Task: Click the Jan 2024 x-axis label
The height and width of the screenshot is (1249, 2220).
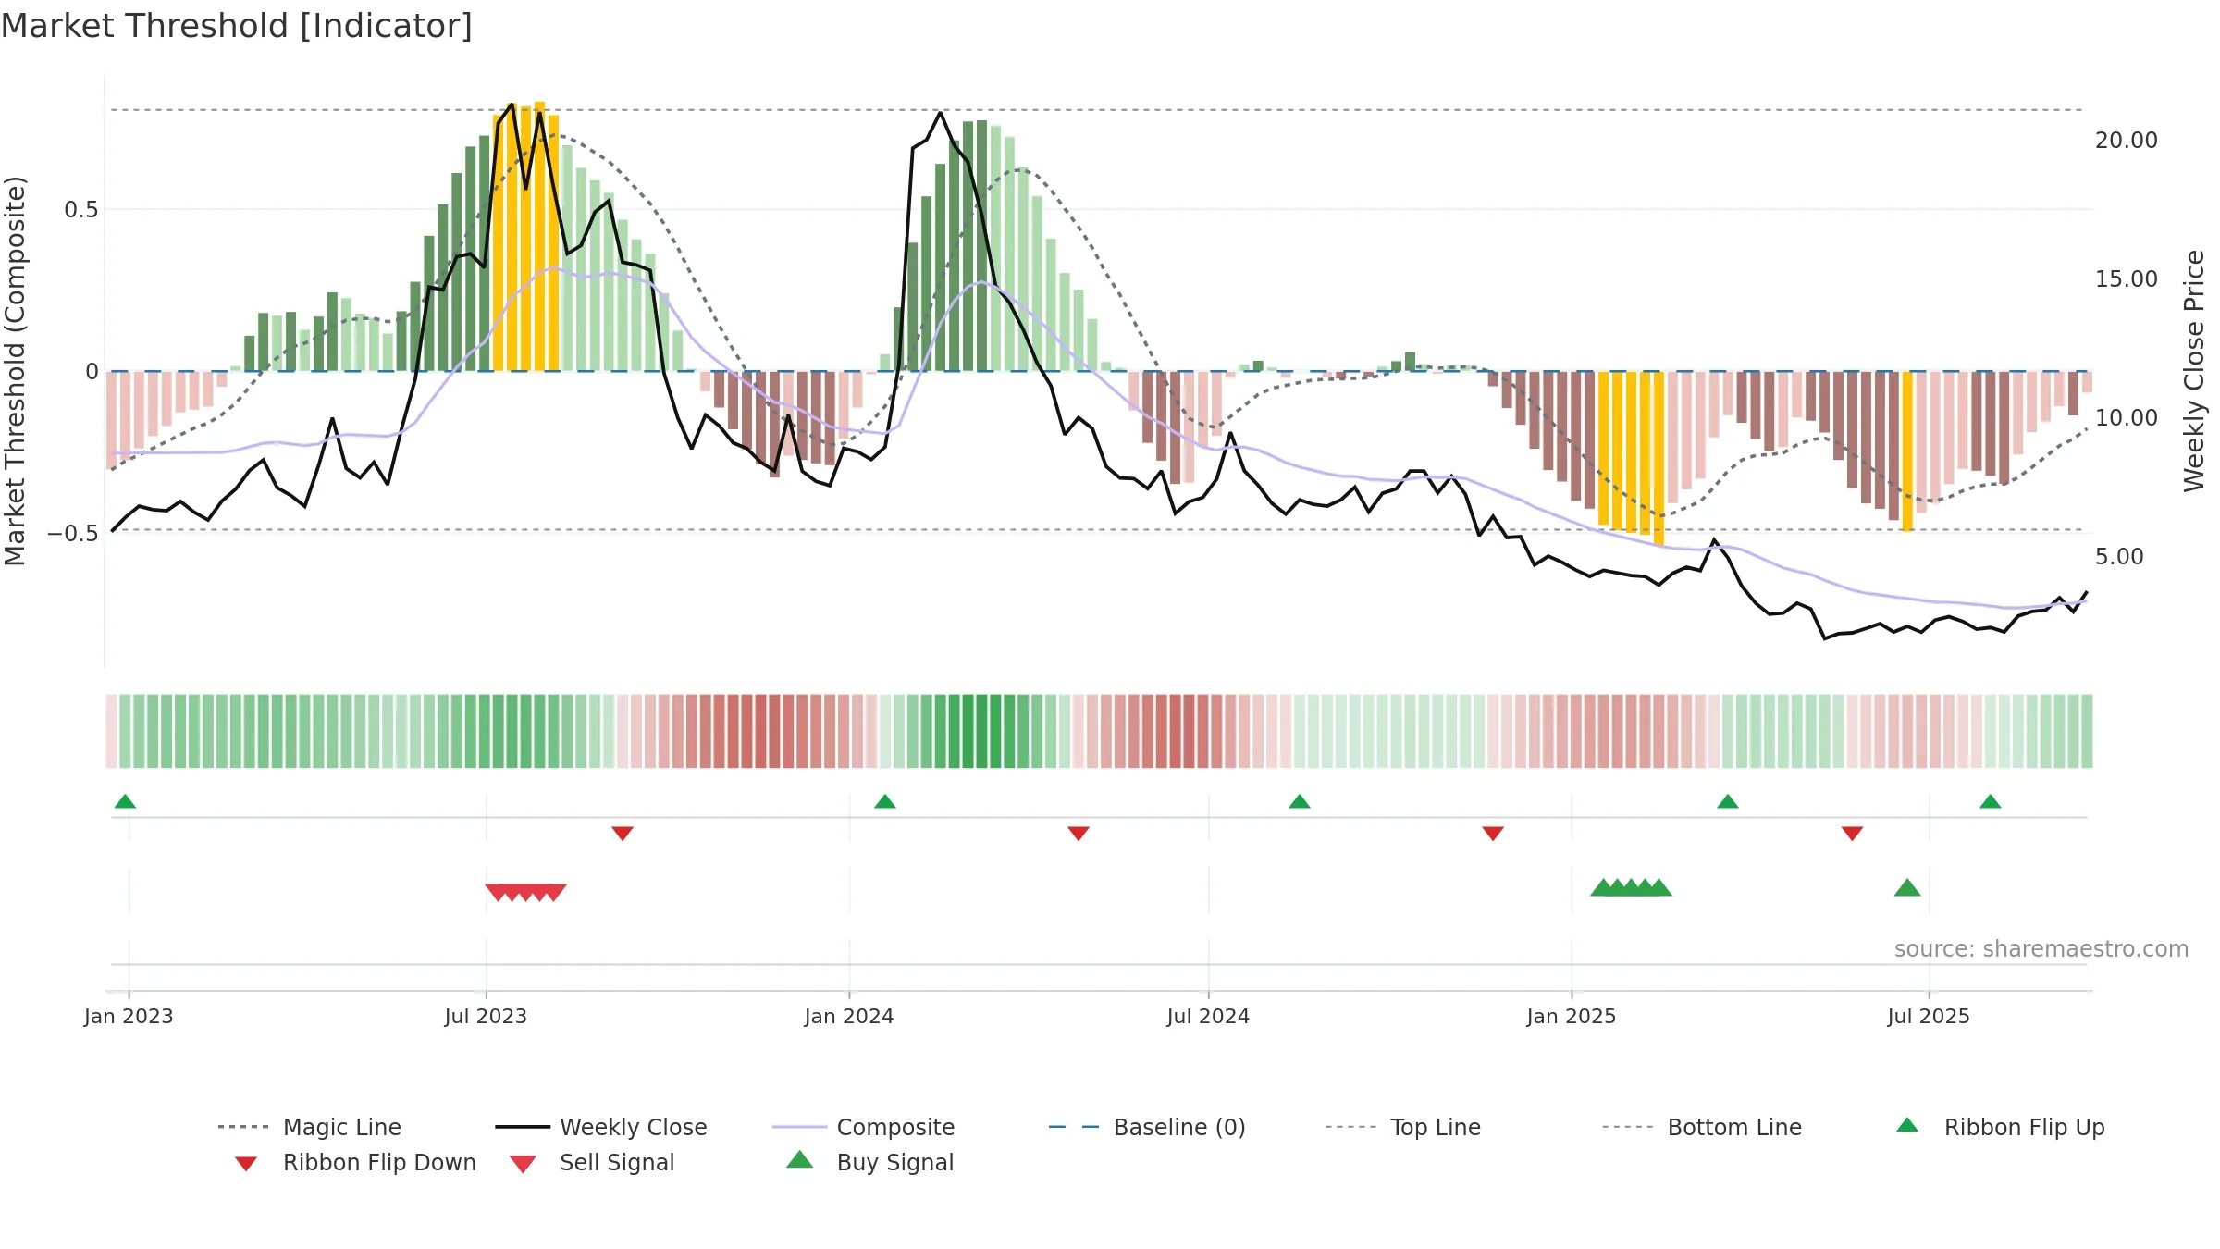Action: pos(849,1016)
